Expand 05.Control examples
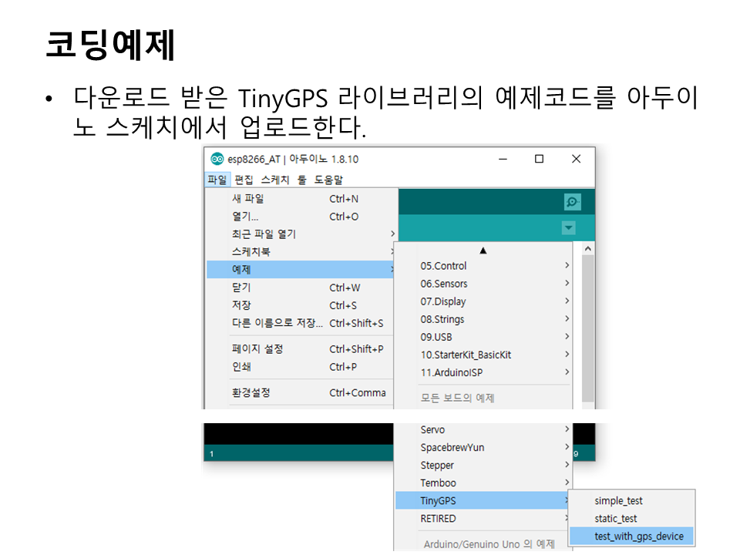Screen dimensions: 740x555 (483, 266)
